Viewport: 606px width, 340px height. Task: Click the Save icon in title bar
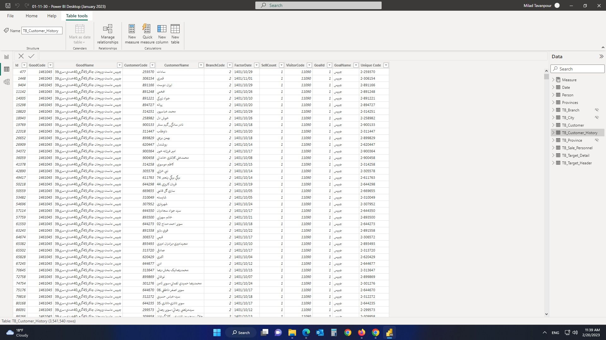tap(8, 6)
